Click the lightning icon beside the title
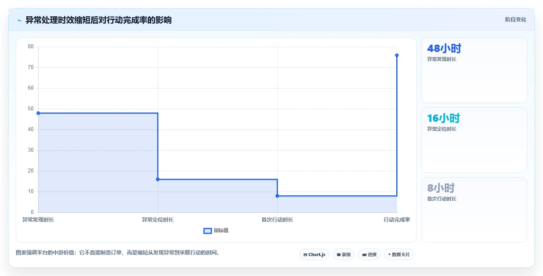Viewport: 543px width, 276px height. click(19, 20)
